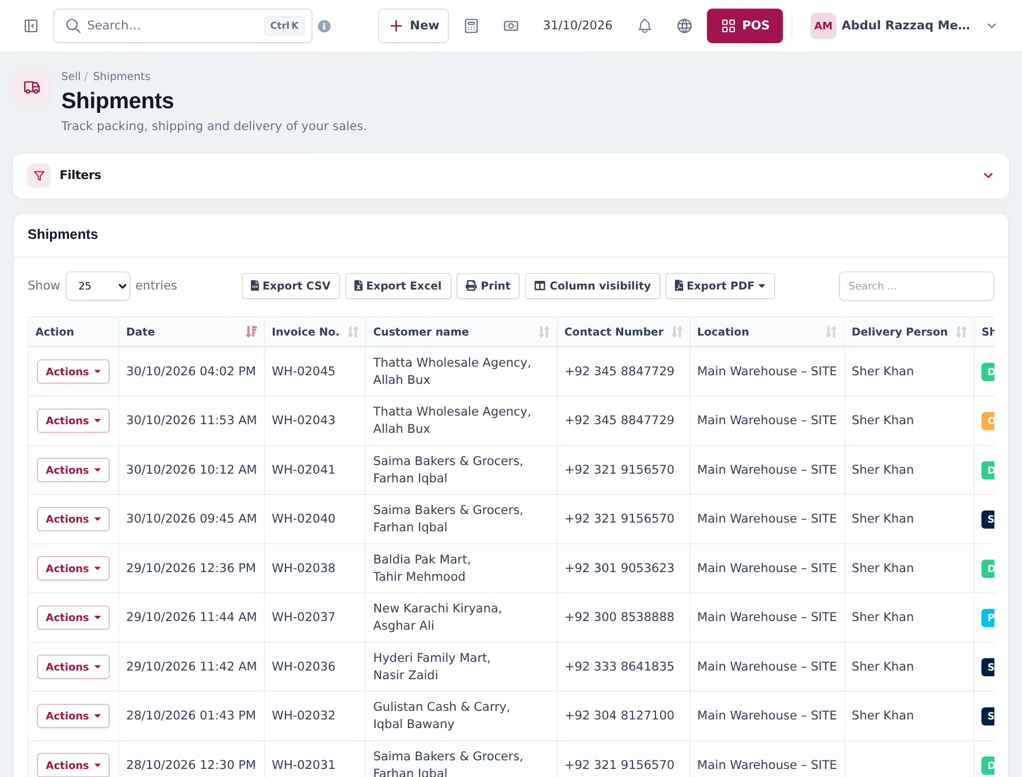This screenshot has height=777, width=1022.
Task: Click the Filters funnel icon
Action: [39, 176]
